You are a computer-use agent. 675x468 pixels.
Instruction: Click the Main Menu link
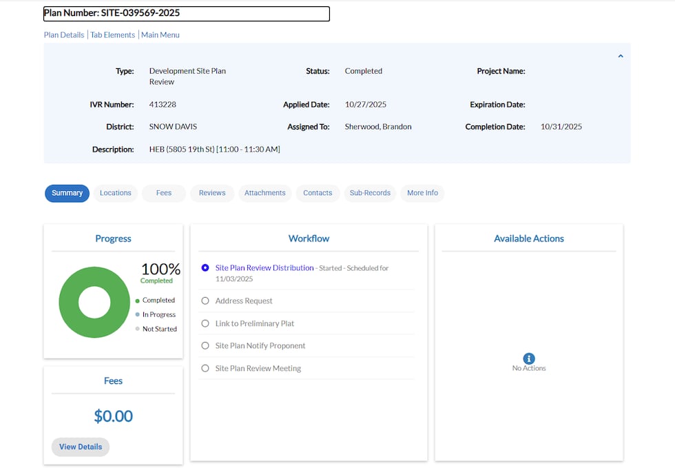[x=160, y=35]
